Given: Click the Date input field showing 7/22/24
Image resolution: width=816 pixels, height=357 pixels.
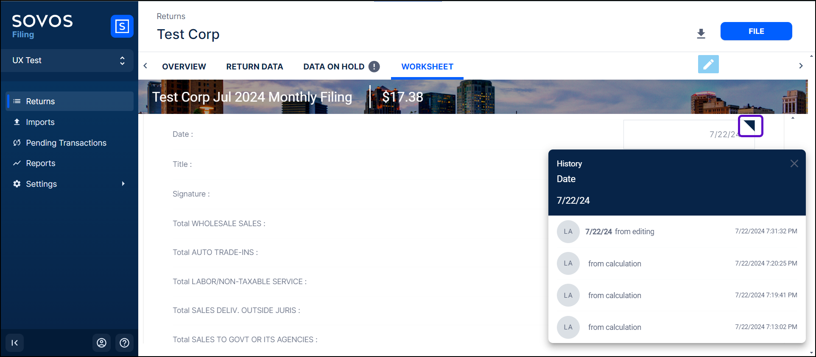Looking at the screenshot, I should pyautogui.click(x=683, y=134).
